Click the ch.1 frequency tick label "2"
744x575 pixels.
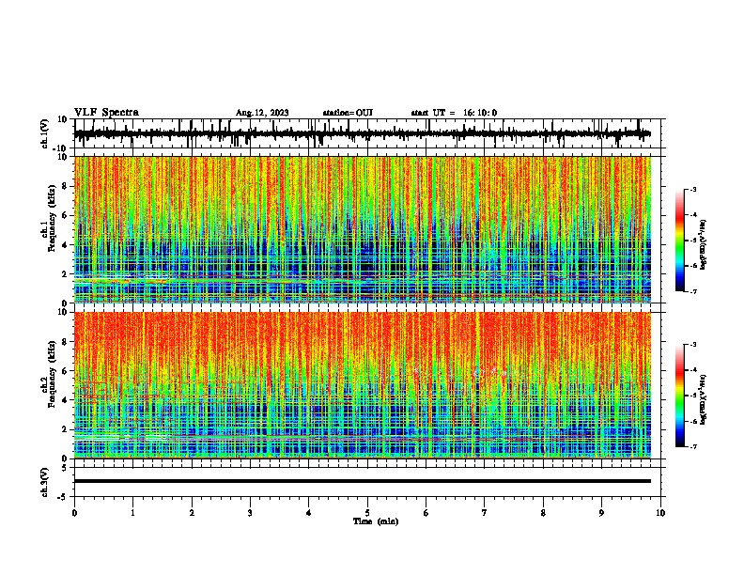[x=66, y=273]
